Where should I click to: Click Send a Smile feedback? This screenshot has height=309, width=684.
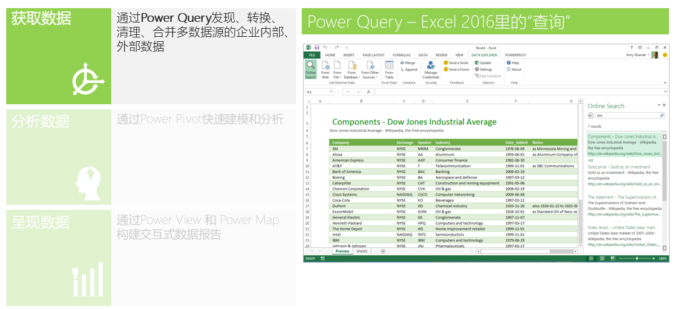click(456, 63)
